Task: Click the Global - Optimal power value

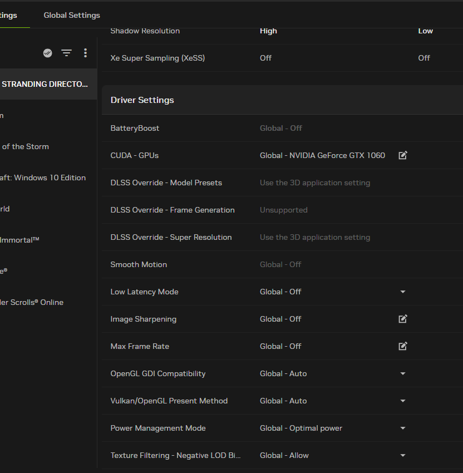Action: point(301,428)
